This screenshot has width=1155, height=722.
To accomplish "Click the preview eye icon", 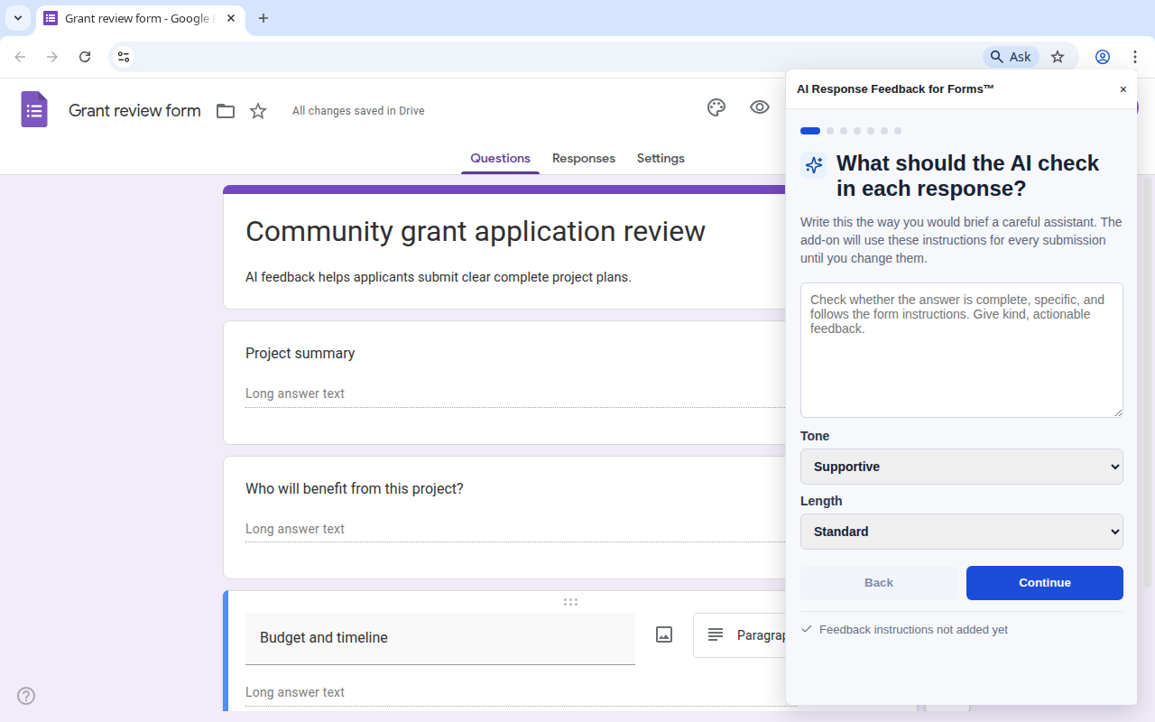I will (760, 107).
